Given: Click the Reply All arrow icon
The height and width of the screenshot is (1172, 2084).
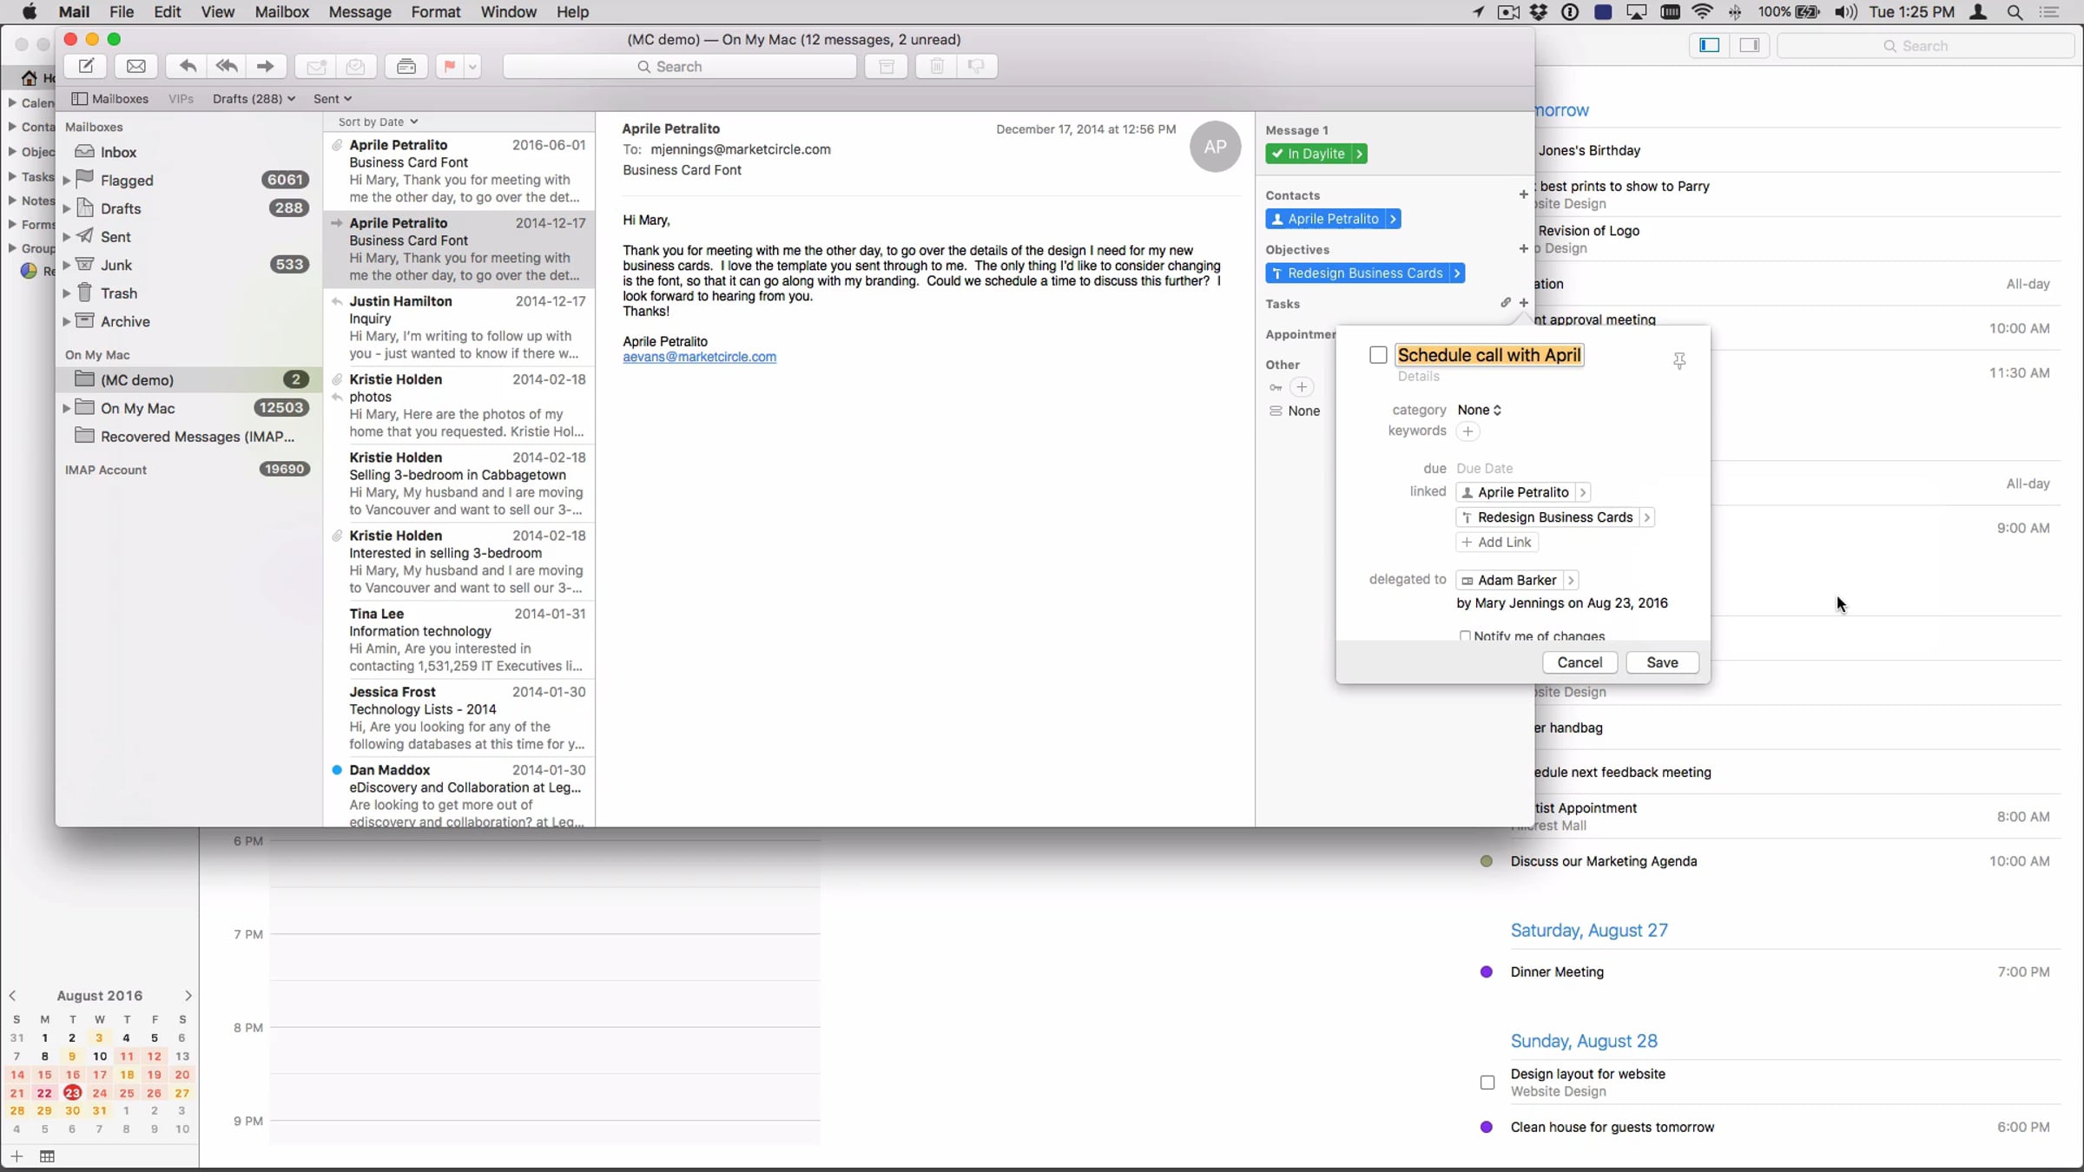Looking at the screenshot, I should 227,66.
